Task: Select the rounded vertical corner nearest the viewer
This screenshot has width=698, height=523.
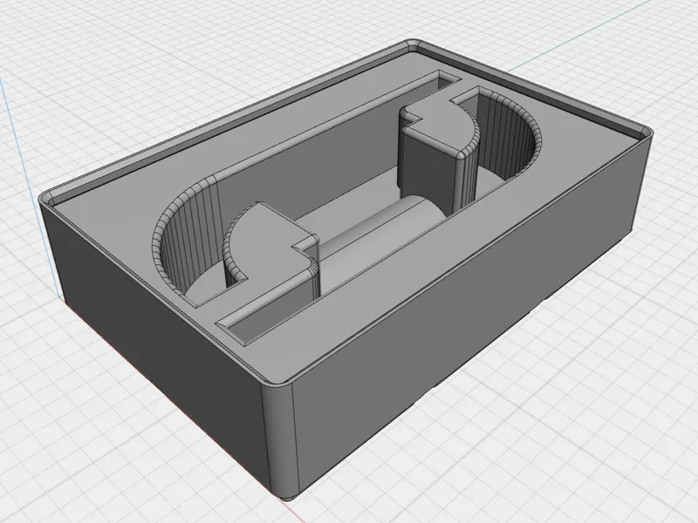Action: 279,438
